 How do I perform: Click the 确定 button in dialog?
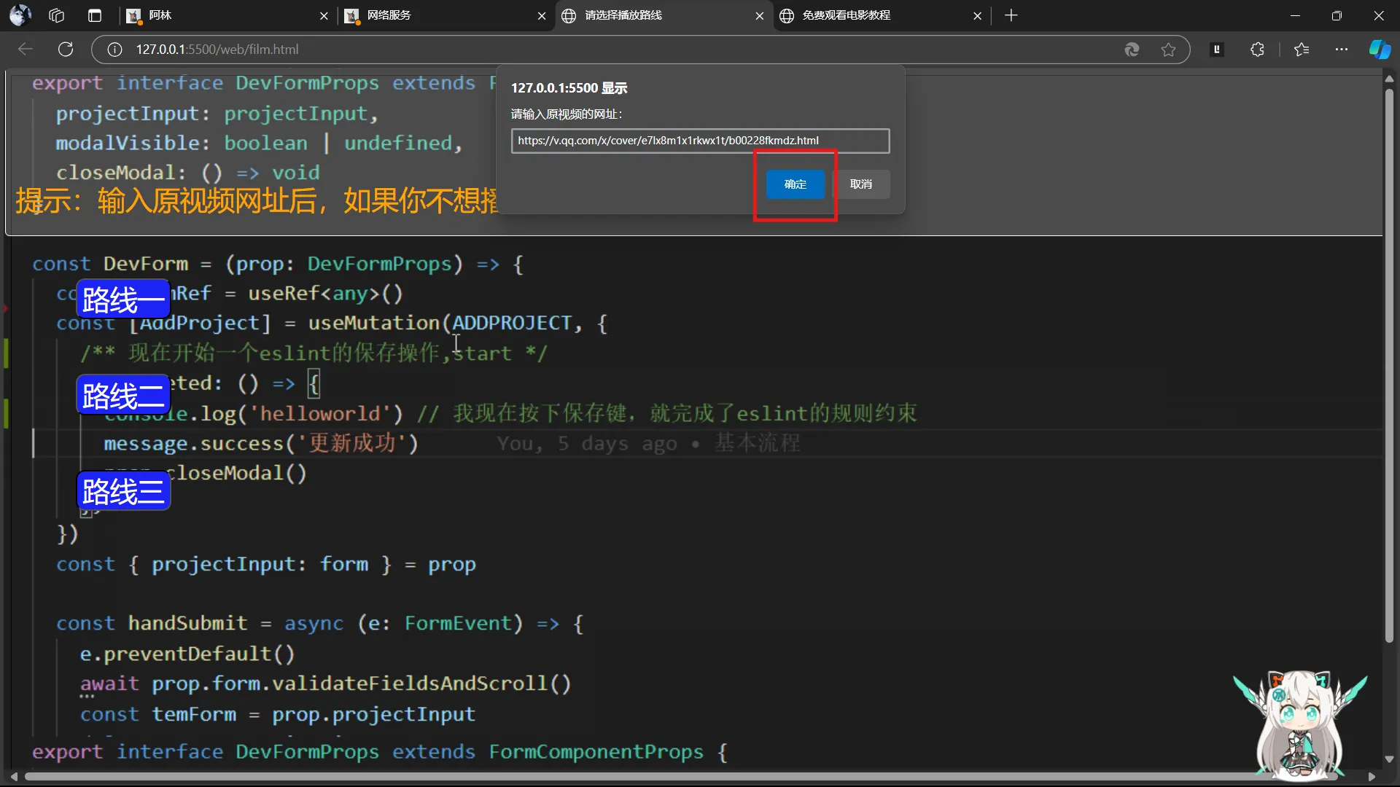pos(795,184)
